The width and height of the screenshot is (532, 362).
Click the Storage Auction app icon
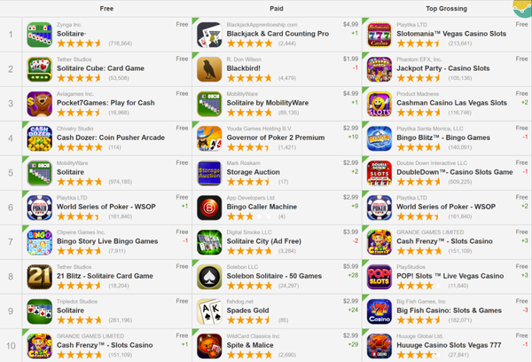(209, 173)
